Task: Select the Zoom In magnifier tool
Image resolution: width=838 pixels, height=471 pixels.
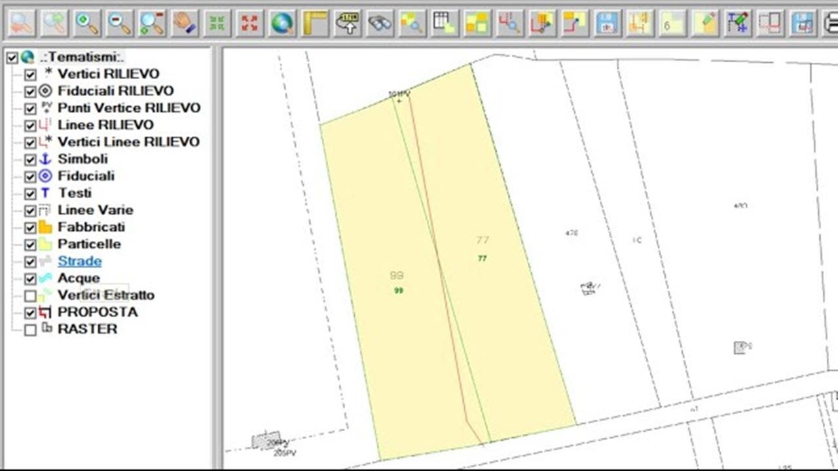Action: tap(87, 24)
